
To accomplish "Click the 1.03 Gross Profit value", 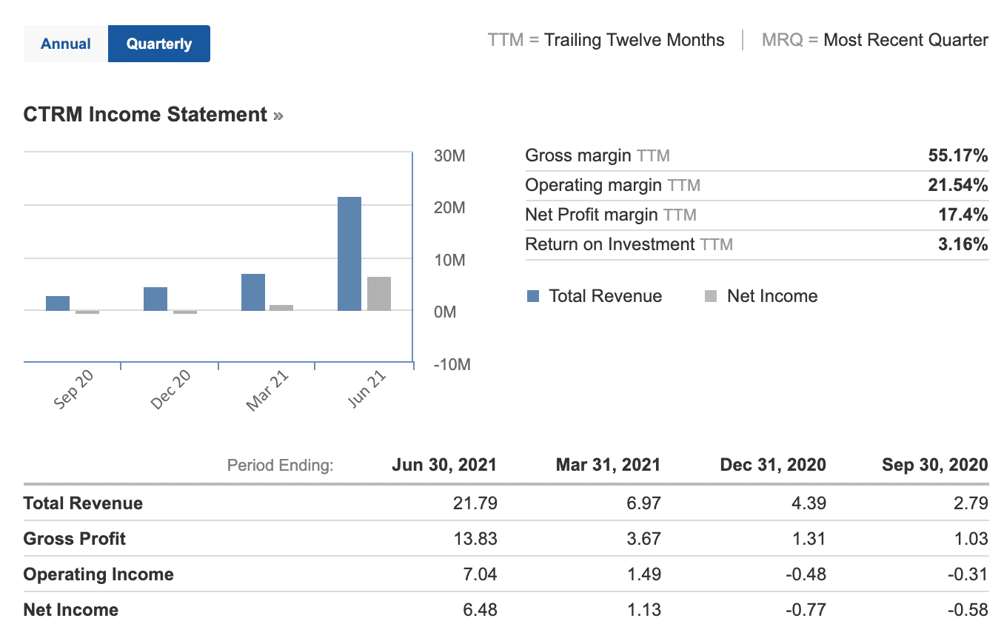I will coord(971,539).
